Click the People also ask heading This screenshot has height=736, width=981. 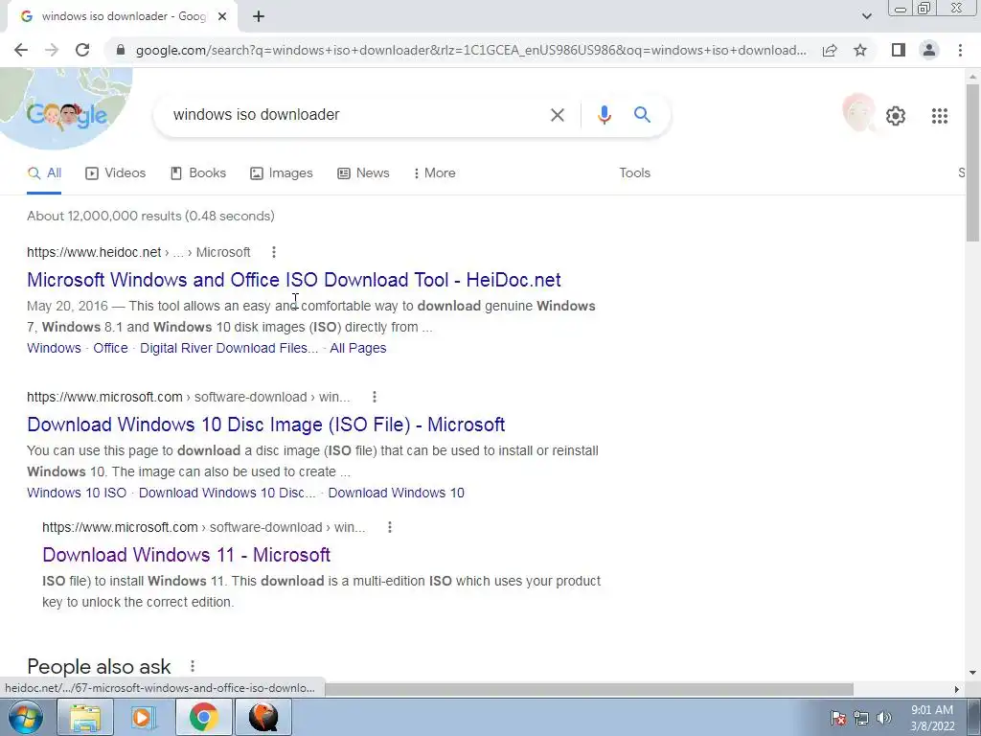99,667
